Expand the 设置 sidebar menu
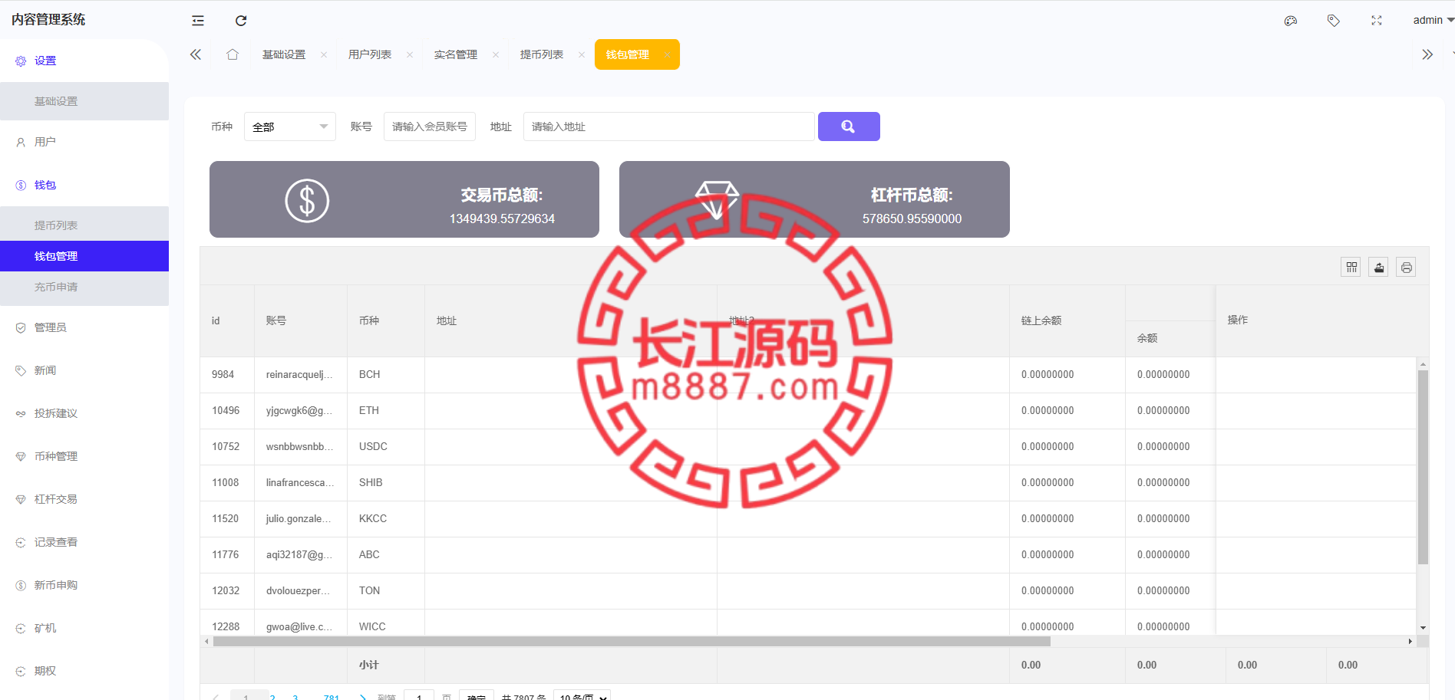 pos(84,61)
